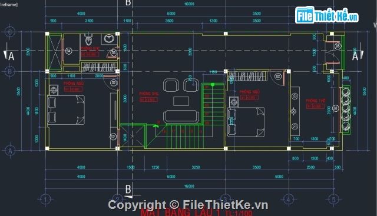Select the wardrobe hangers in right bedroom
Screen dimensions: 377x216
(247, 77)
